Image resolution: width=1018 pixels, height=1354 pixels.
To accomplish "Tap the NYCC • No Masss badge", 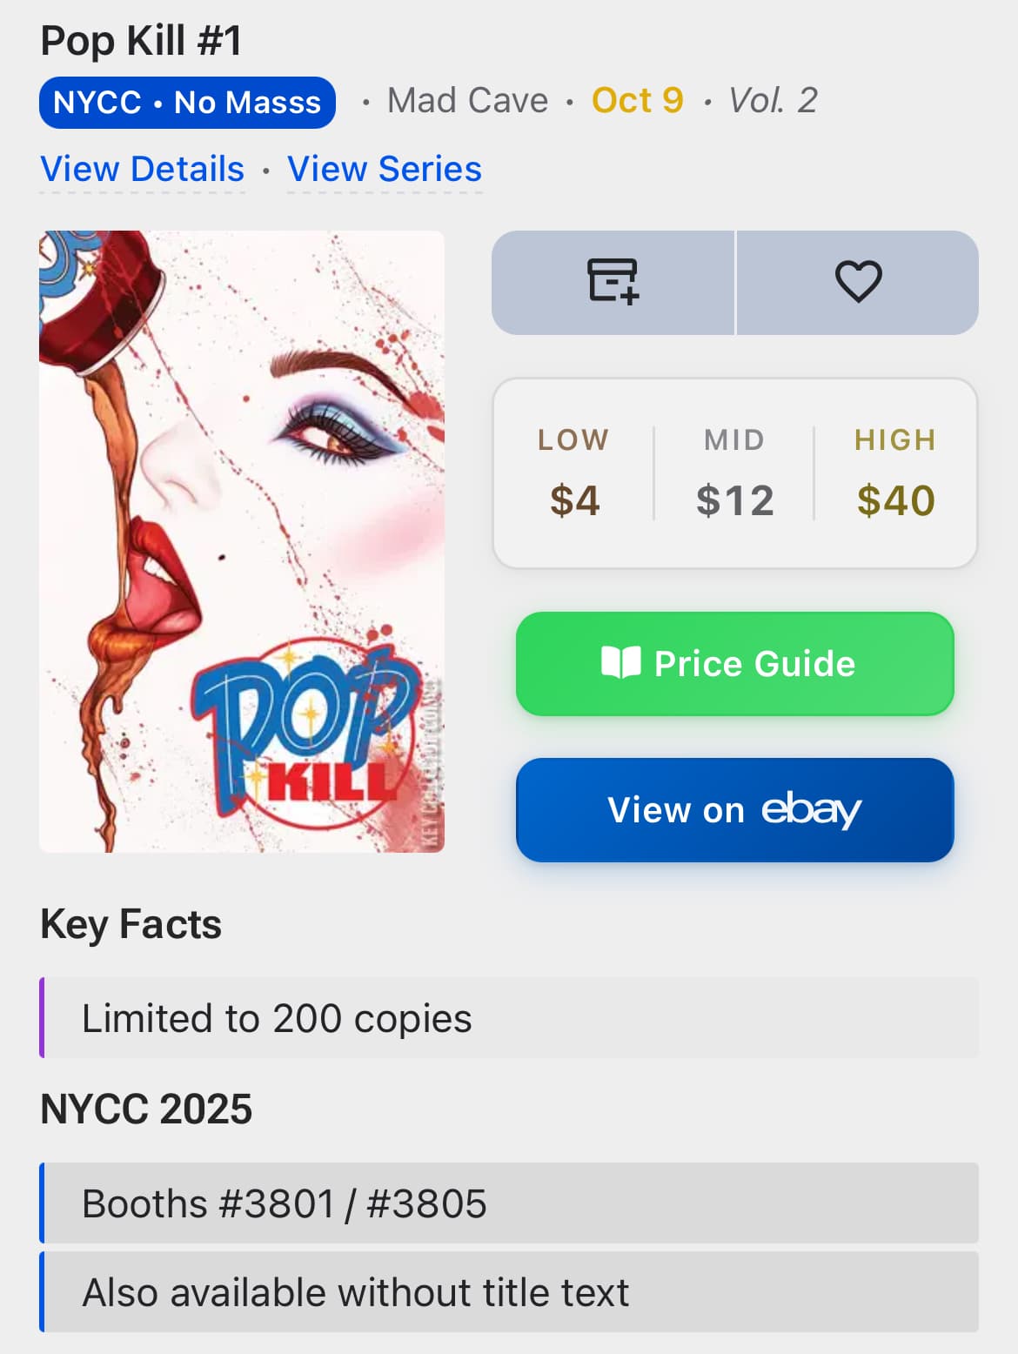I will [187, 103].
